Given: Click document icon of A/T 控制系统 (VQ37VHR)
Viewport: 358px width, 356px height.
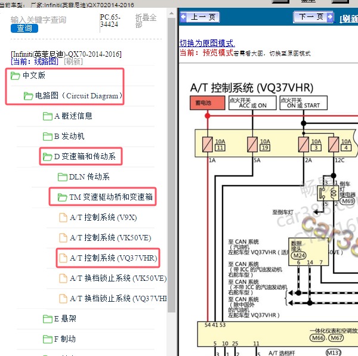Looking at the screenshot, I should coord(63,258).
